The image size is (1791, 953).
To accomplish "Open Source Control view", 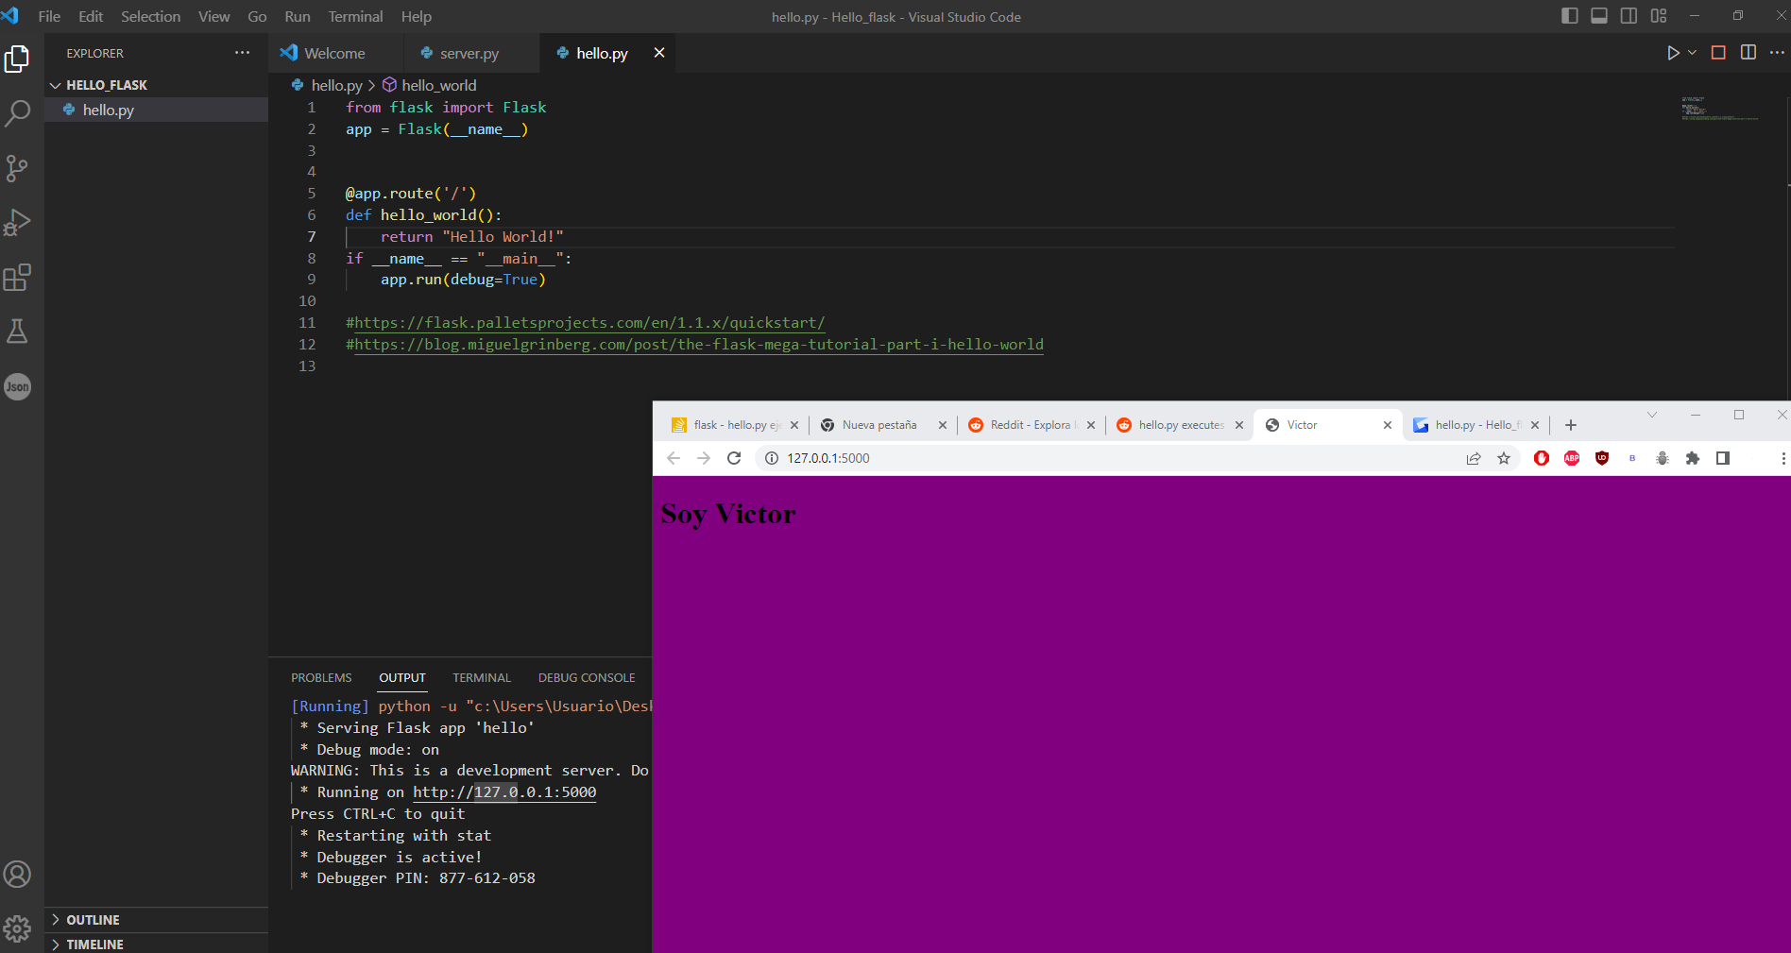I will point(17,168).
